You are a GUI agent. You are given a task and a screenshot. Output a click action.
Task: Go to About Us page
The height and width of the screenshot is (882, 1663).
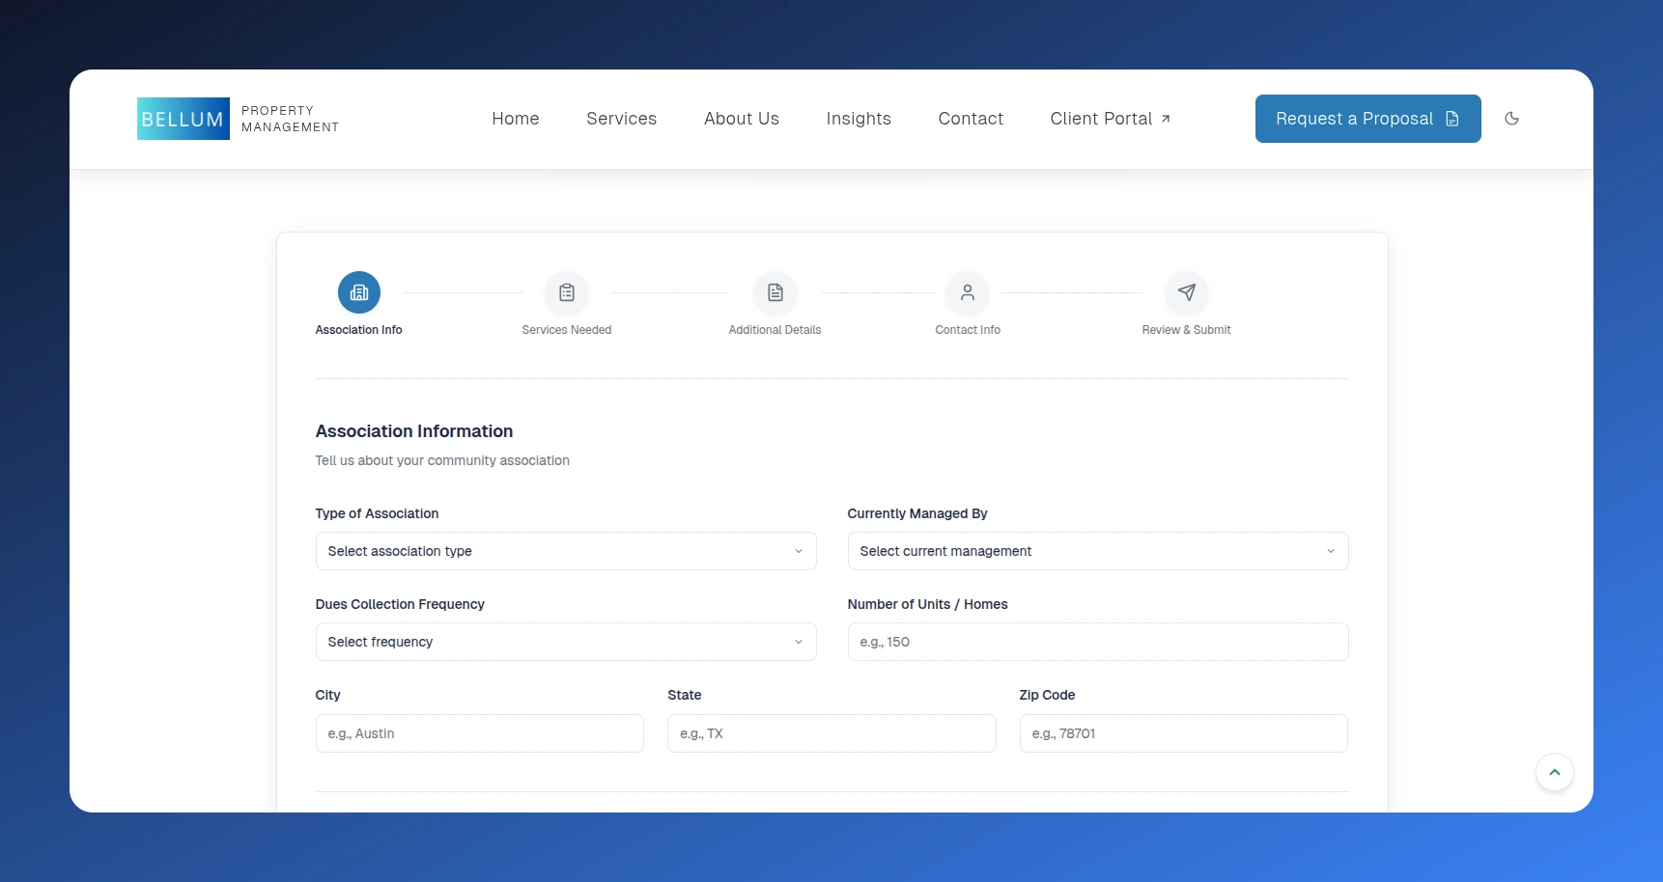(742, 119)
